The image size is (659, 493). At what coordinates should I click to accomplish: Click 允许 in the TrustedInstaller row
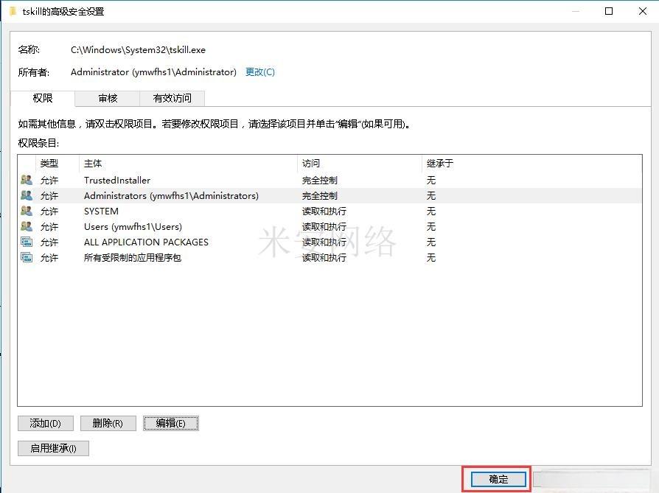pos(49,181)
